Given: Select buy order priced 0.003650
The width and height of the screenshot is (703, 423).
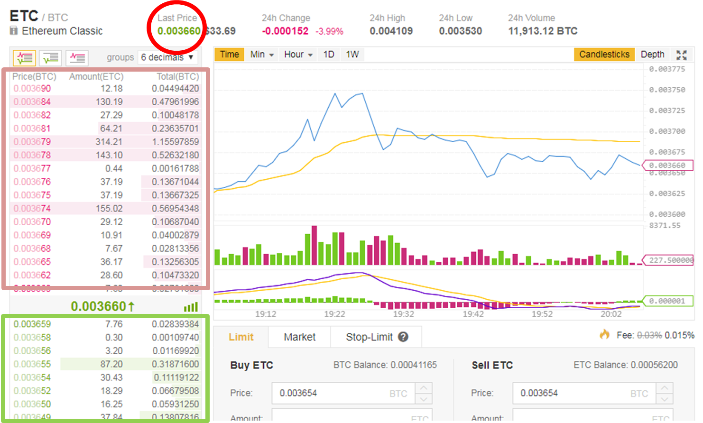Looking at the screenshot, I should (x=106, y=404).
